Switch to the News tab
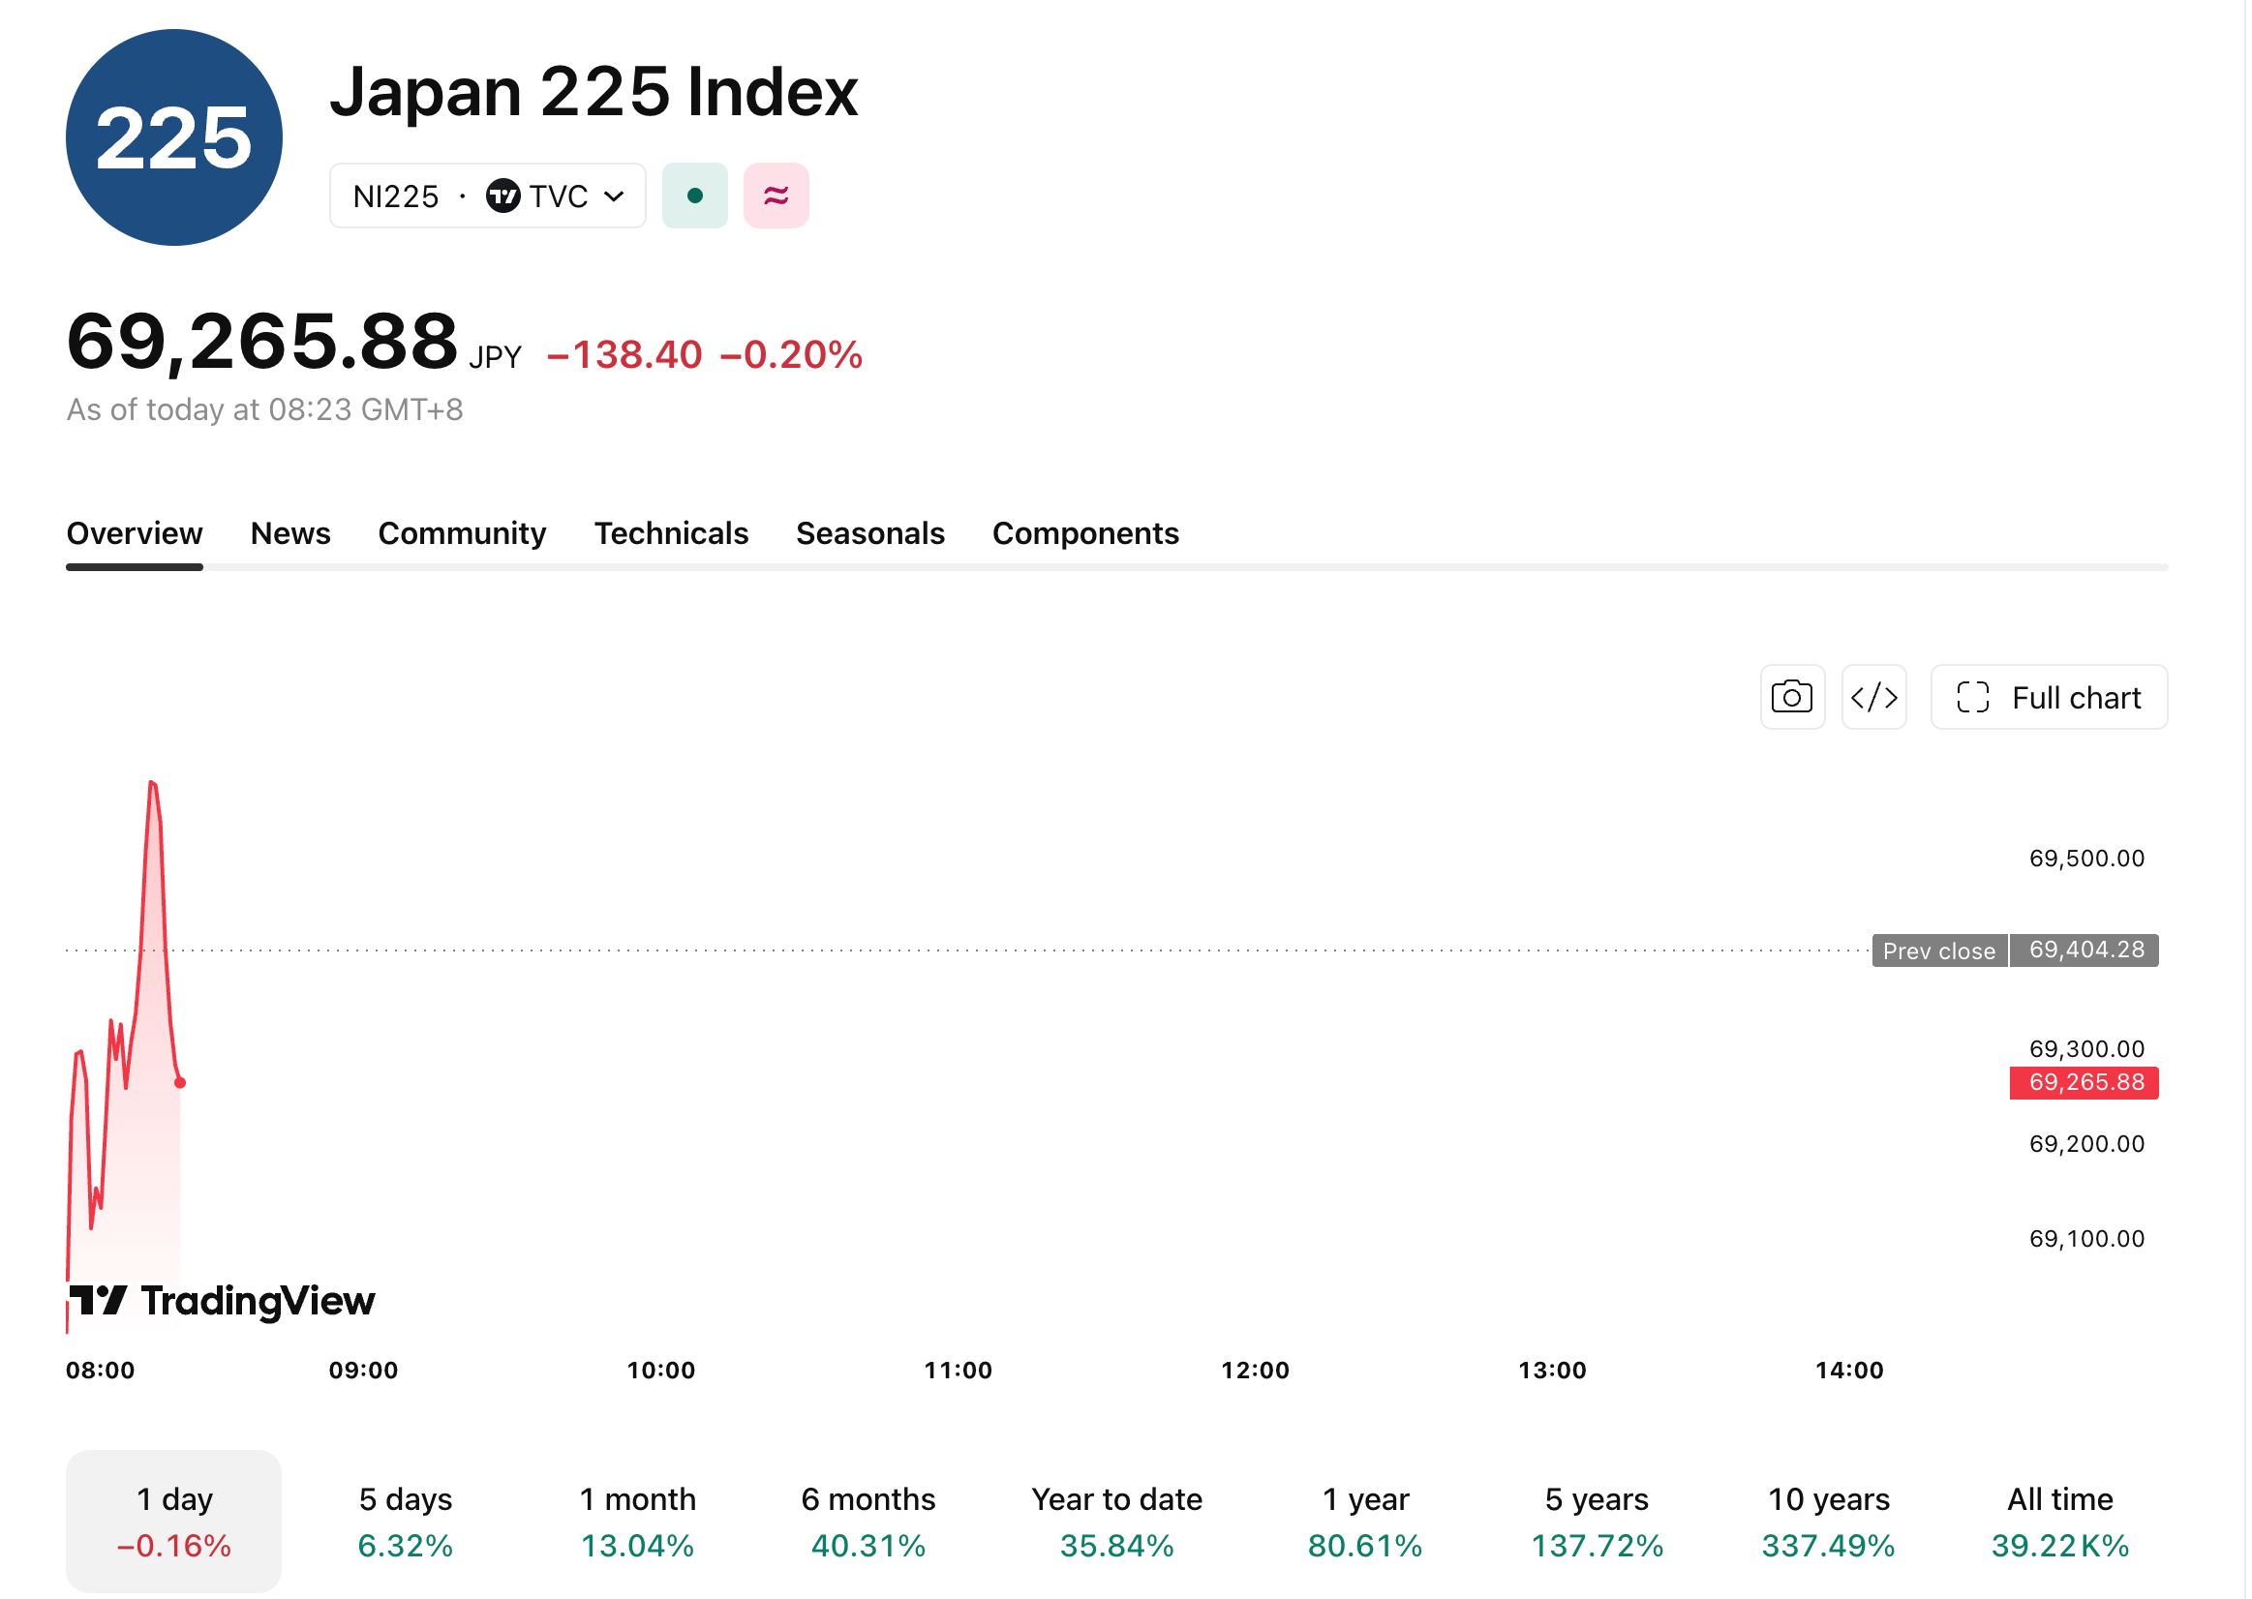The image size is (2252, 1599). 290,533
